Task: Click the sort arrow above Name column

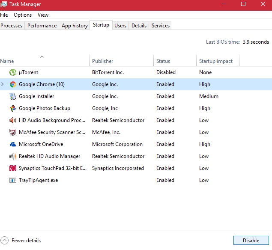Action: click(42, 57)
